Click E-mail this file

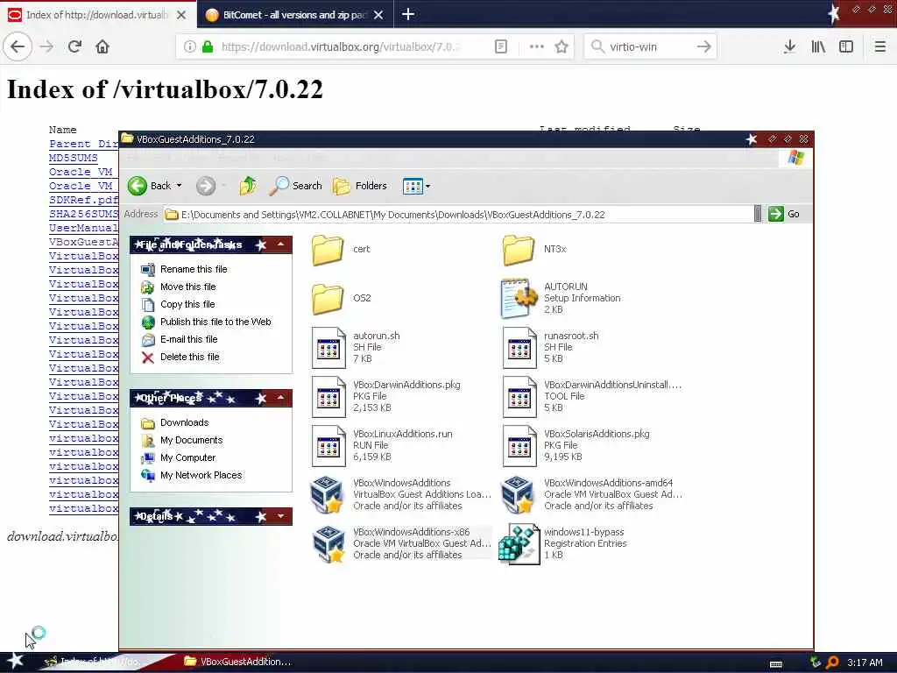pos(189,339)
